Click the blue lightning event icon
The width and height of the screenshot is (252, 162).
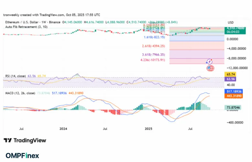209,62
